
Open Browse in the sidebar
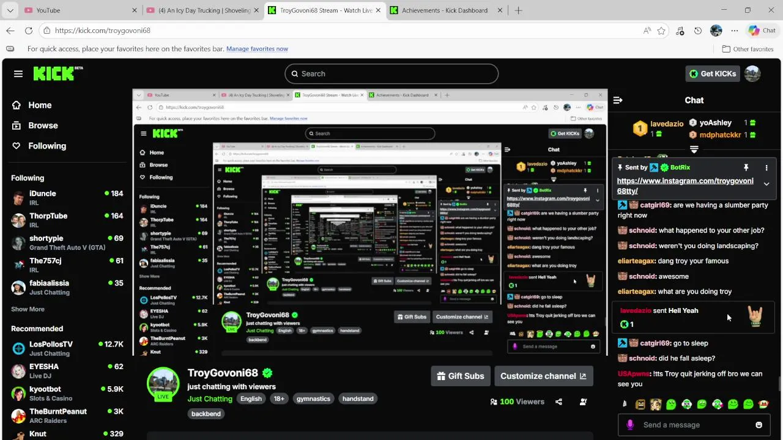click(35, 125)
